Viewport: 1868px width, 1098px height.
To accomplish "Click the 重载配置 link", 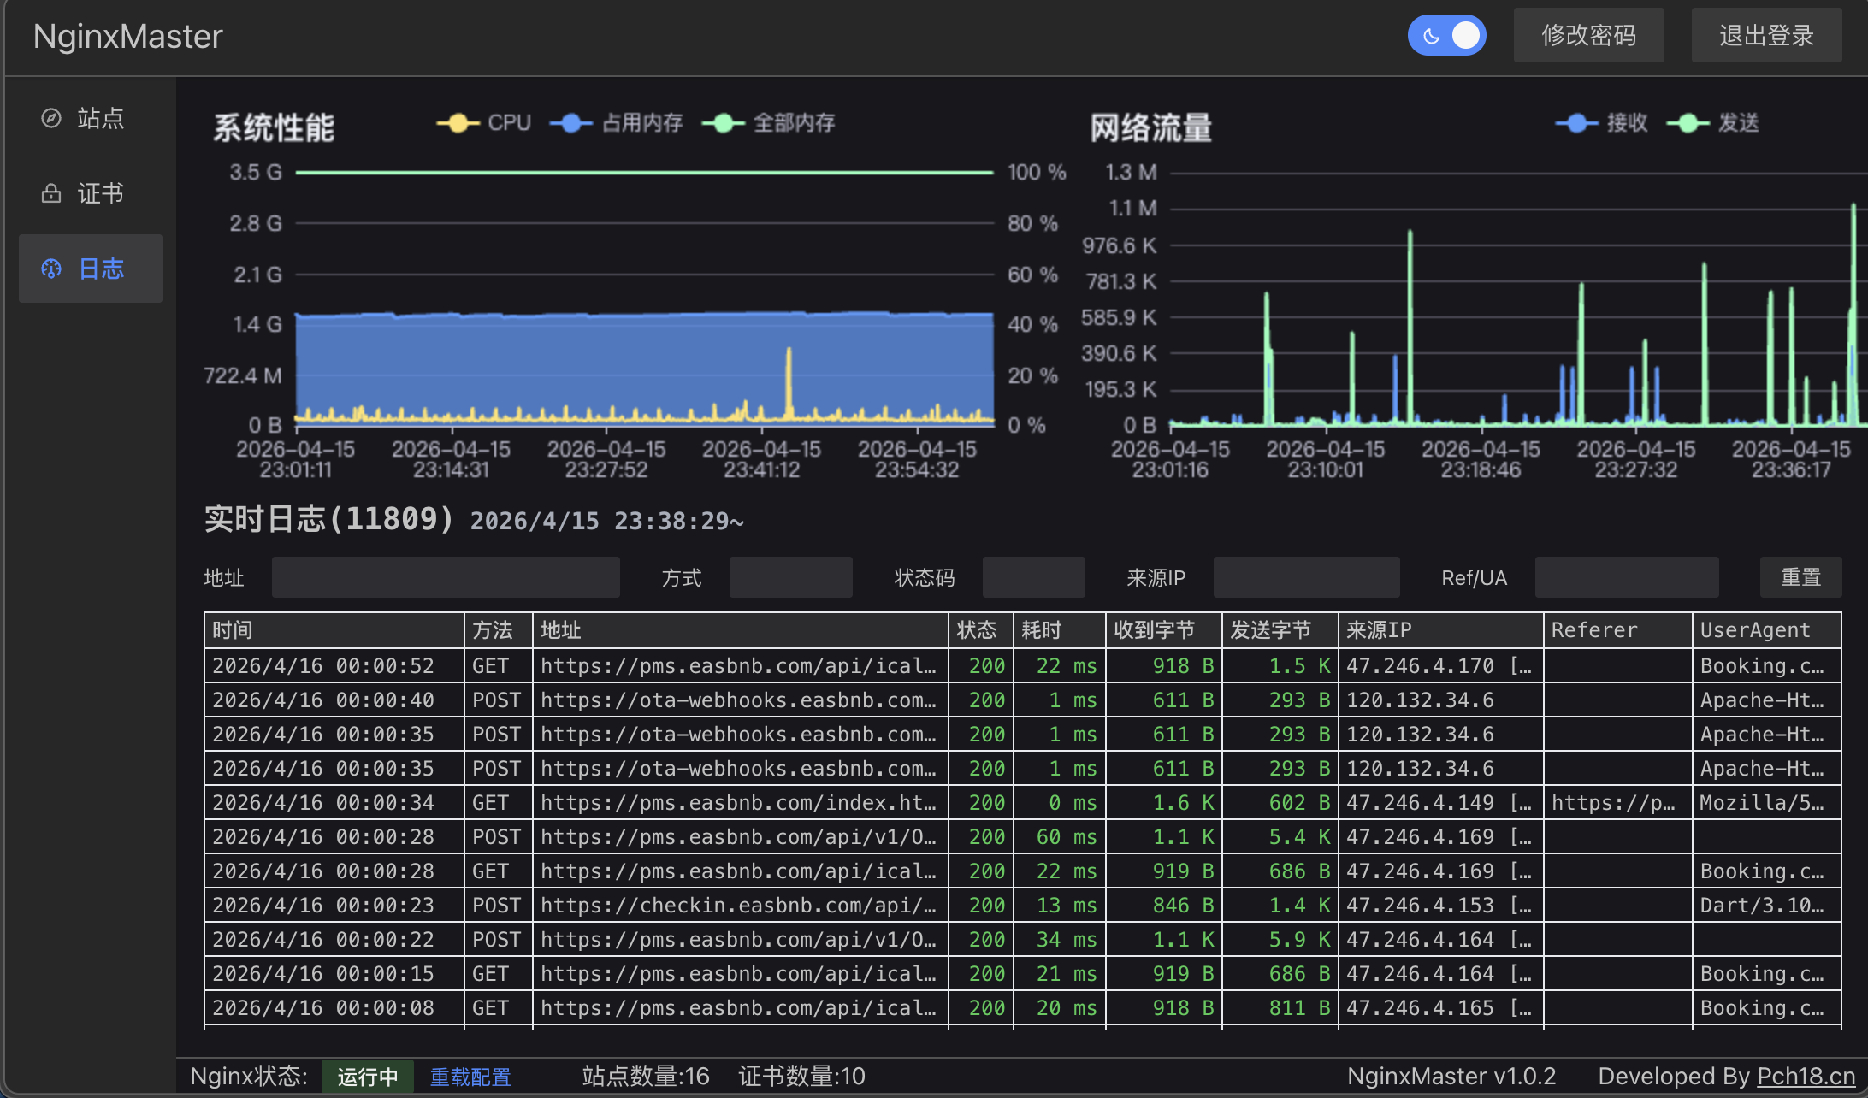I will coord(470,1077).
